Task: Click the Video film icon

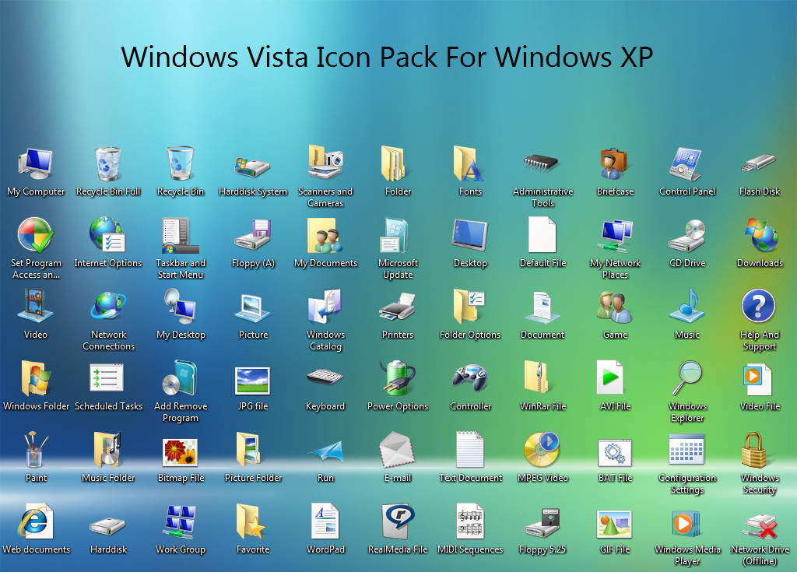Action: pyautogui.click(x=35, y=305)
